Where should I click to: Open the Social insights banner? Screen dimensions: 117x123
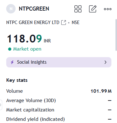[59, 62]
